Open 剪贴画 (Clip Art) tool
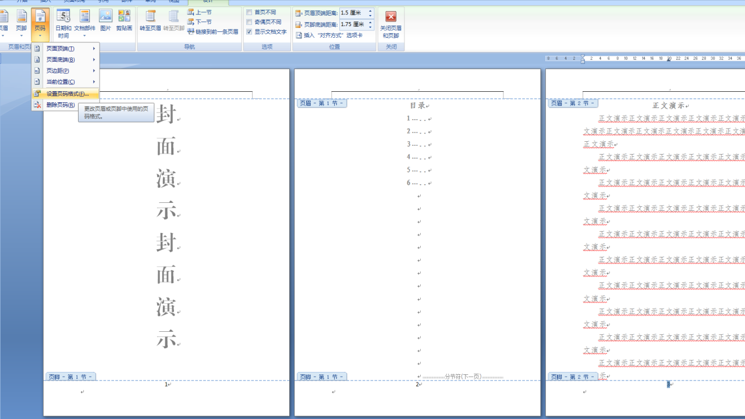Viewport: 745px width, 419px height. coord(124,20)
